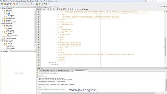Click the Uncomment lines editor icon
Screen dimensions: 167x94
[x=87, y=9]
